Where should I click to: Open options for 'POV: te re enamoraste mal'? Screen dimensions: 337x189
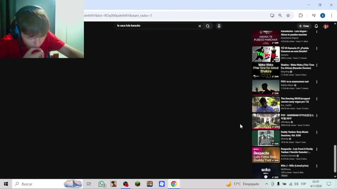click(x=316, y=82)
